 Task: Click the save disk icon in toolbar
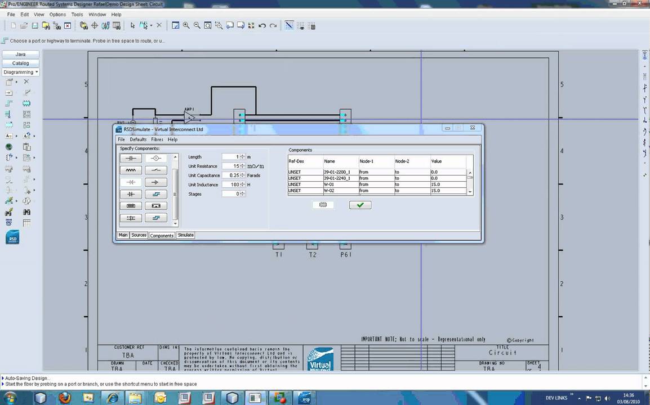(35, 26)
